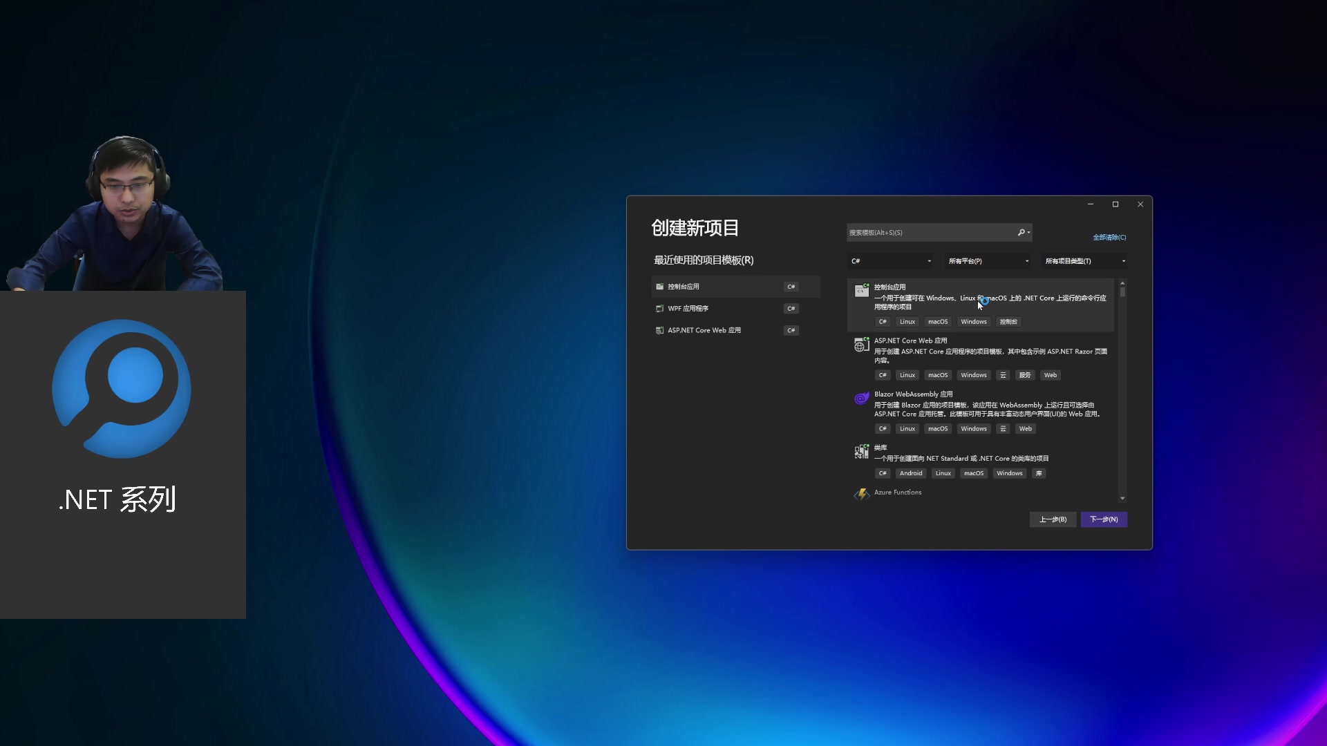Maximize the 创建新项目 dialog window
The image size is (1327, 746).
(x=1116, y=204)
